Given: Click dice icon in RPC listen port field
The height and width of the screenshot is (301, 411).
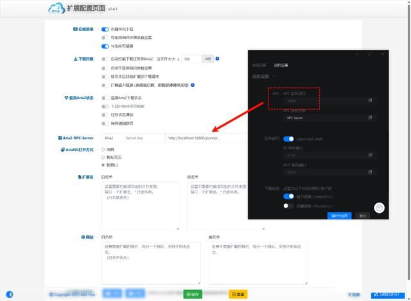Looking at the screenshot, I should point(370,100).
